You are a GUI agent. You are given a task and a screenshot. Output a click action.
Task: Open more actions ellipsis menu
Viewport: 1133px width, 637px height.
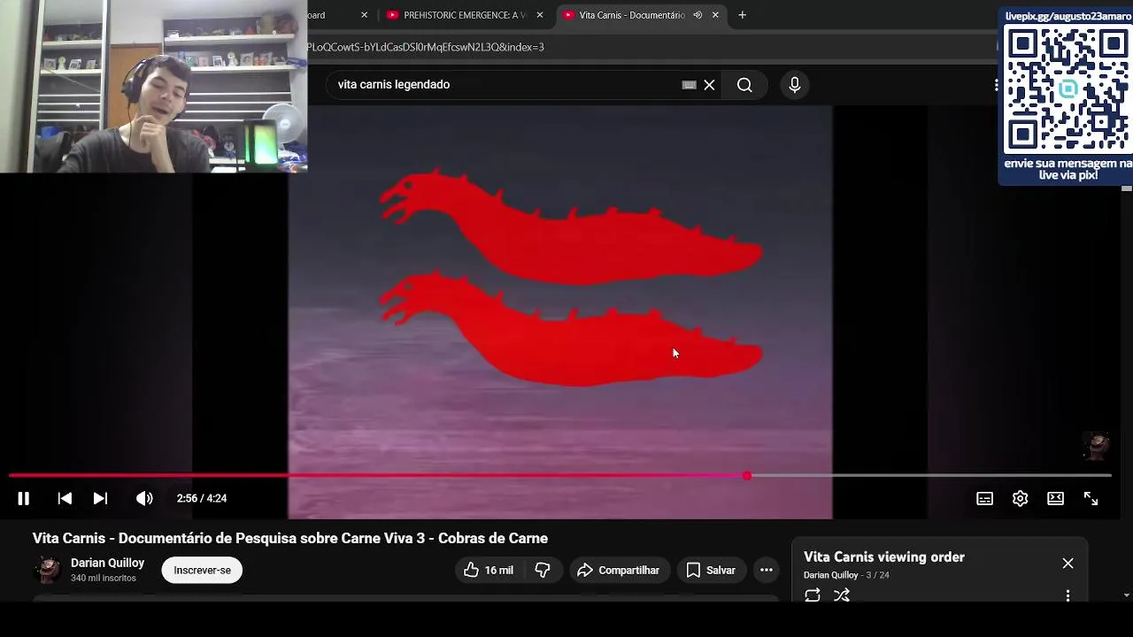point(767,571)
